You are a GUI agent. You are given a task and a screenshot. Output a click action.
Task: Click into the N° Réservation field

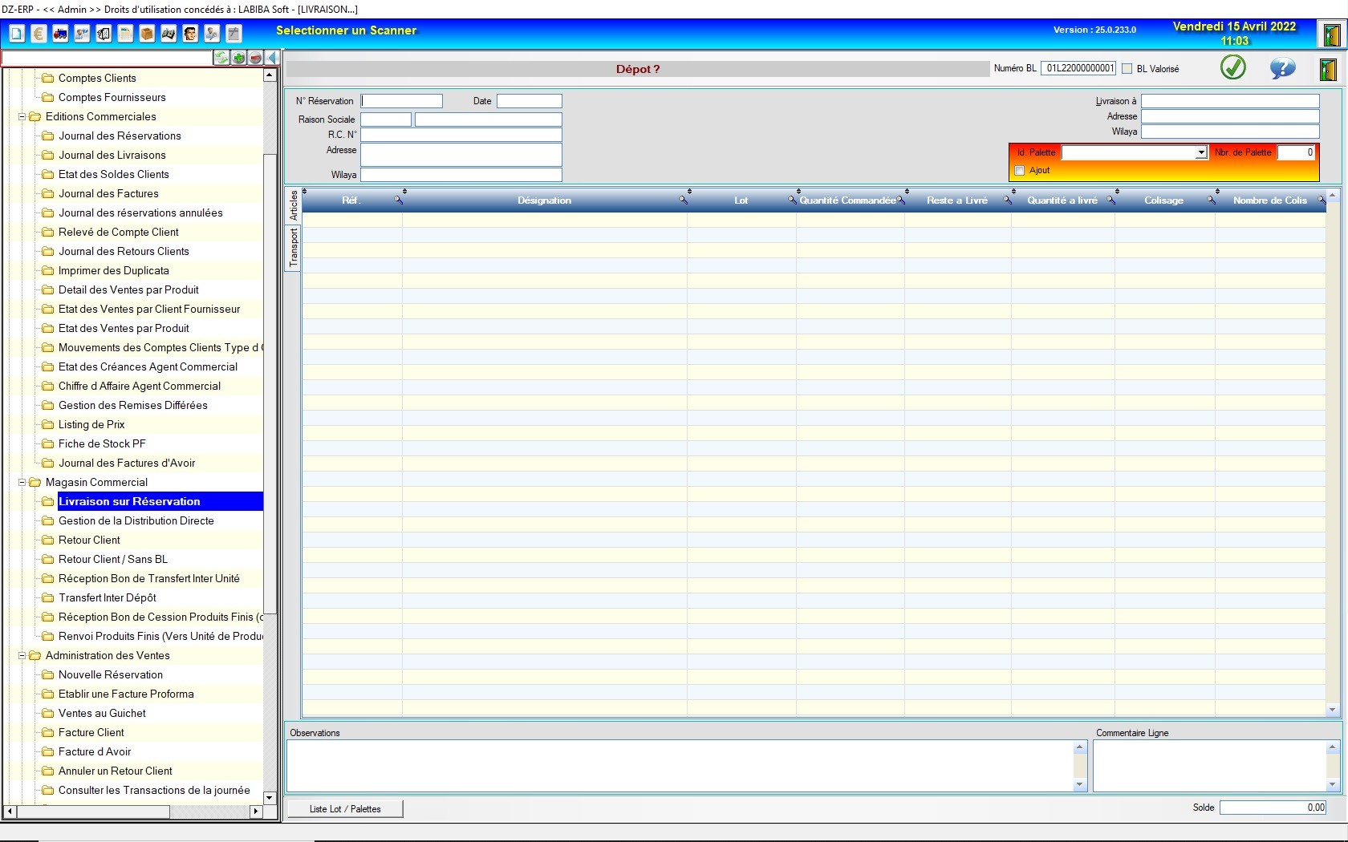tap(402, 101)
